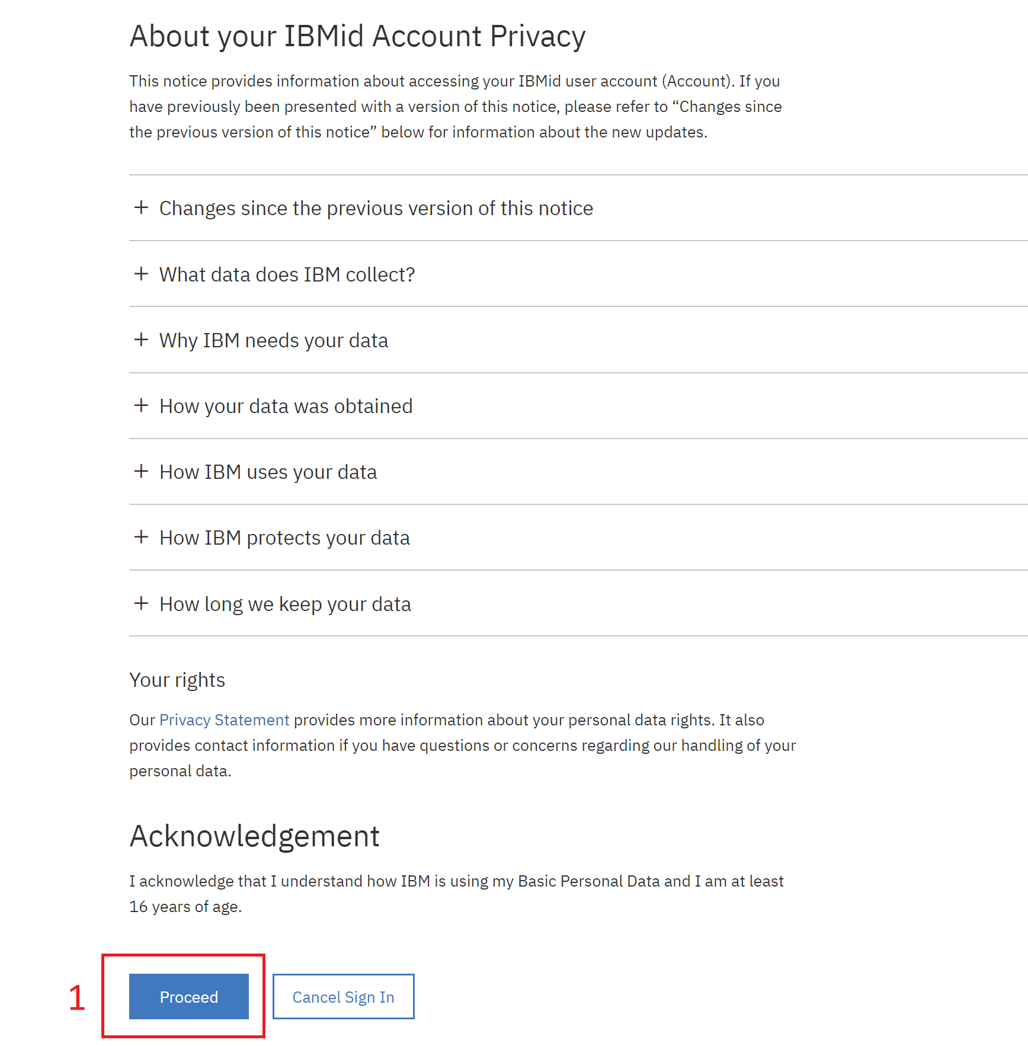1028x1046 pixels.
Task: Open 'How your data was obtained' accordion title
Action: 286,407
